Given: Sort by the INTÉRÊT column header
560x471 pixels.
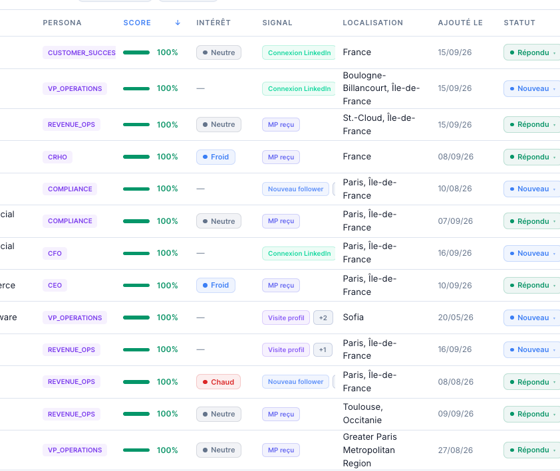Looking at the screenshot, I should [213, 23].
